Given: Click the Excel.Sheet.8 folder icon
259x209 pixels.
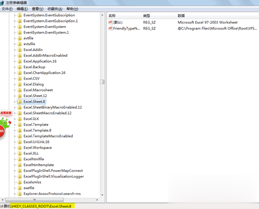Looking at the screenshot, I should 20,101.
